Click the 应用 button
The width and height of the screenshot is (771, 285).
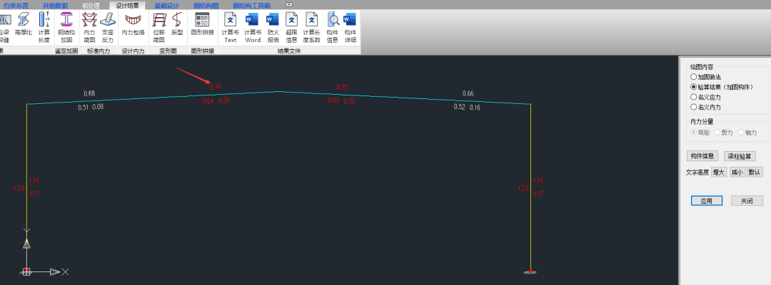(707, 201)
